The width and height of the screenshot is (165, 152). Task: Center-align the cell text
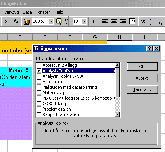[x=114, y=21]
